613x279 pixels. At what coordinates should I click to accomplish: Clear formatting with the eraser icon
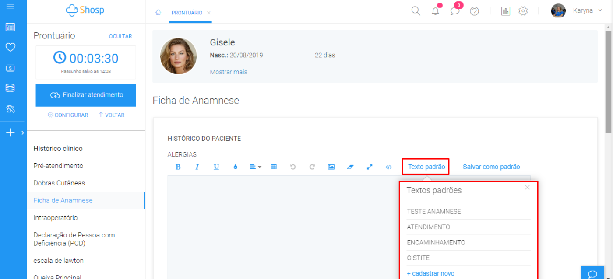pos(350,167)
